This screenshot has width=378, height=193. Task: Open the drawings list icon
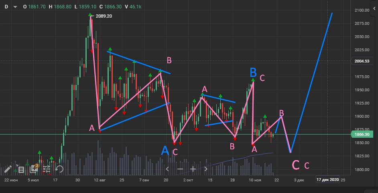click(x=21, y=170)
